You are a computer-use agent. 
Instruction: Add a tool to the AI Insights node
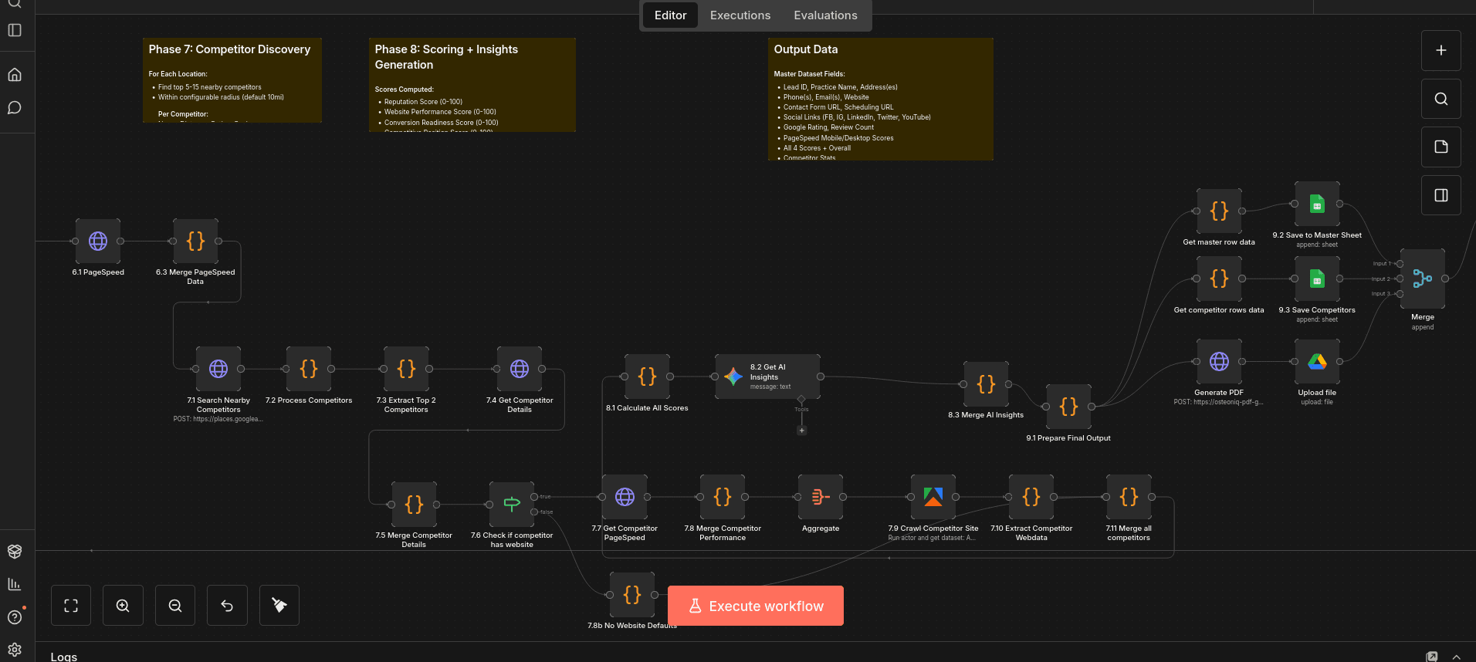tap(801, 431)
